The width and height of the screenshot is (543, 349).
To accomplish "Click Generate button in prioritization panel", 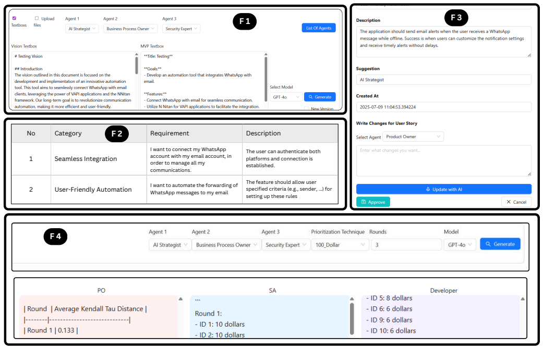I will (x=500, y=244).
